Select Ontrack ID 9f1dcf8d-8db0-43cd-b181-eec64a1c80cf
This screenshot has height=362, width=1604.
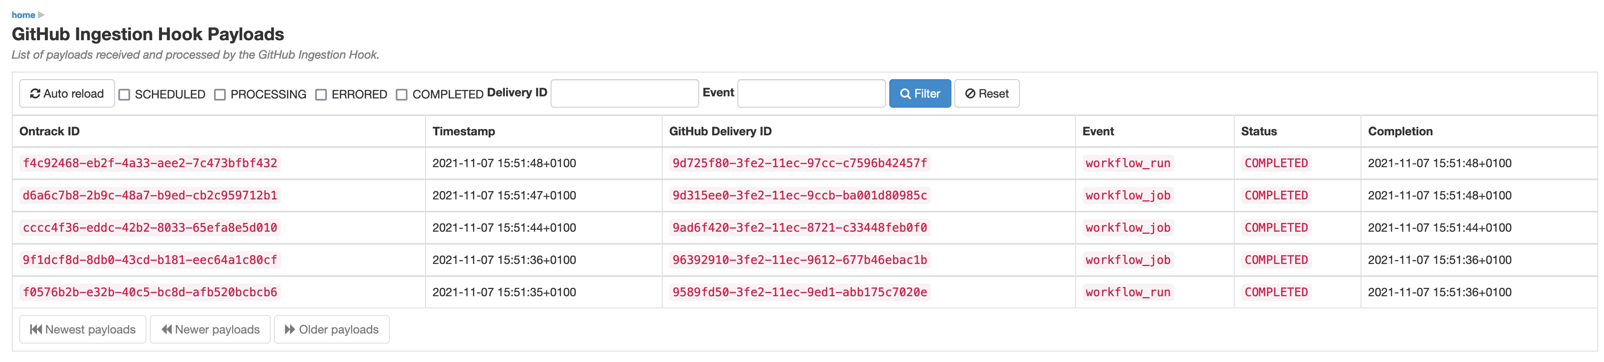pos(149,260)
